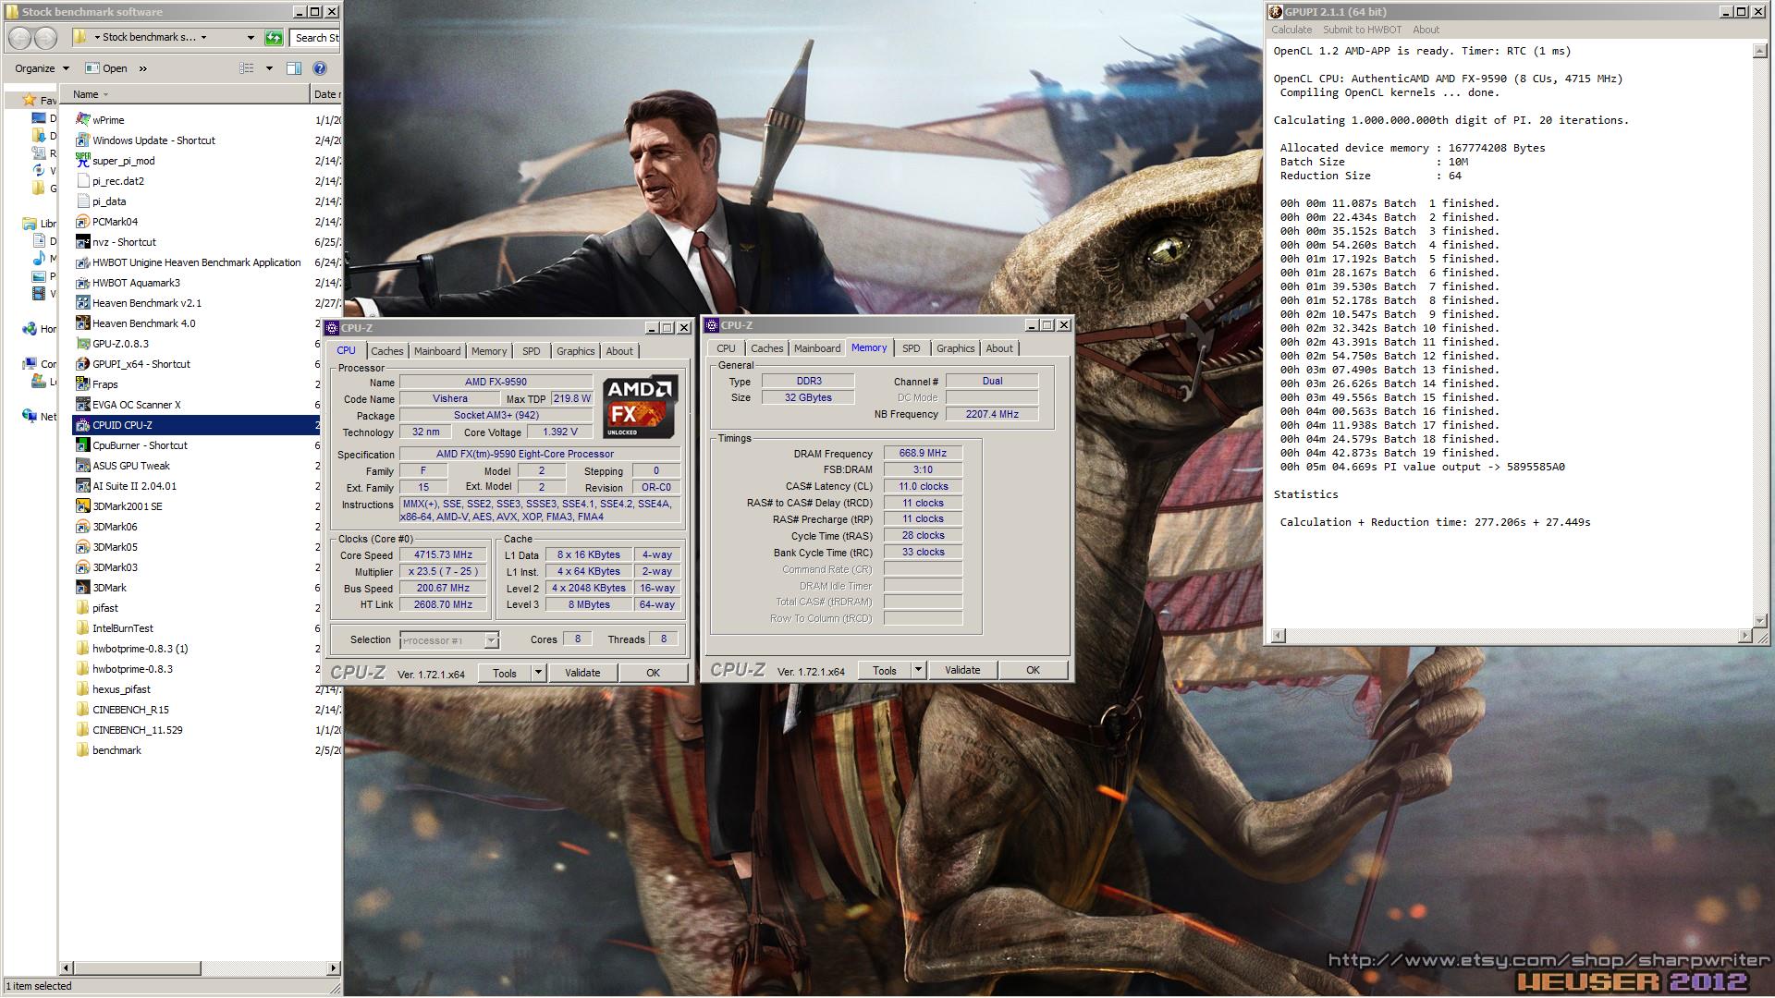This screenshot has height=998, width=1775.
Task: Switch to Graphics tab in right CPU-Z window
Action: 955,348
